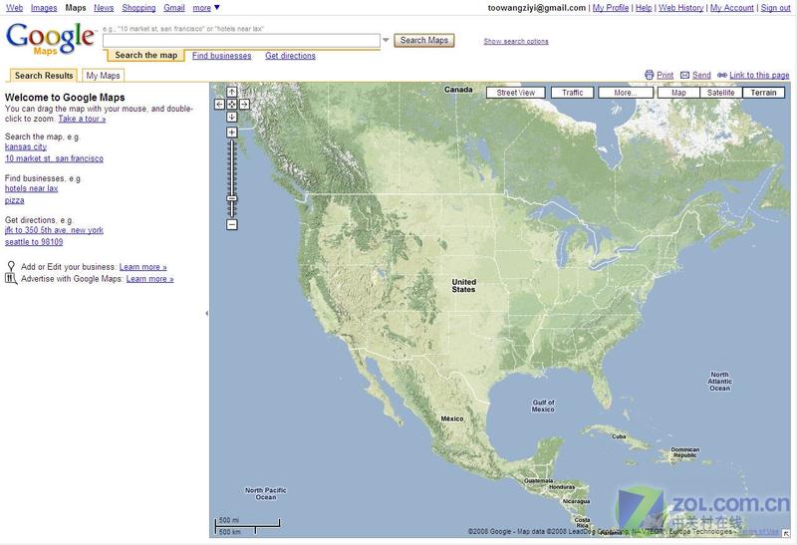Screen dimensions: 797x545
Task: Click the chain link icon
Action: 721,76
